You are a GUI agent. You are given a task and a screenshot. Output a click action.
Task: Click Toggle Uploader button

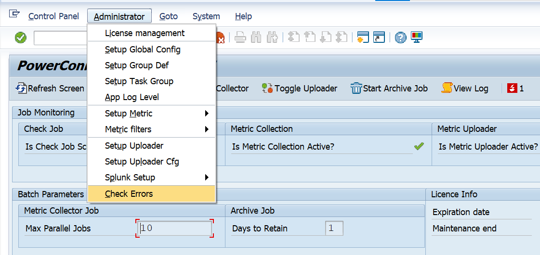pyautogui.click(x=300, y=89)
